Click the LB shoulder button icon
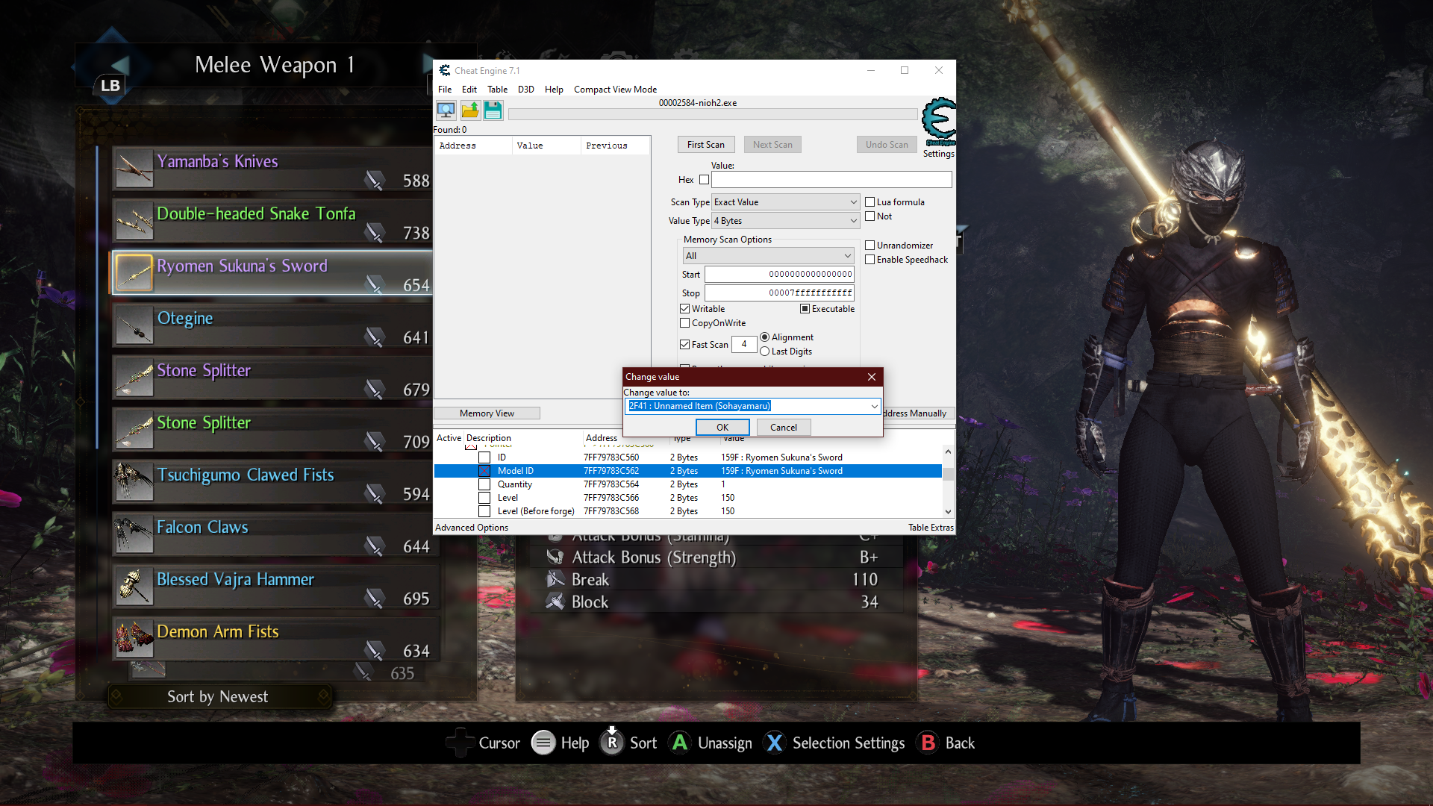 [110, 85]
